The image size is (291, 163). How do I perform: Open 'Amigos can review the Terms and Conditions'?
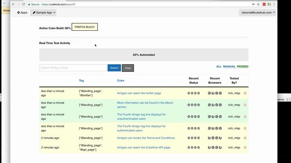146,138
